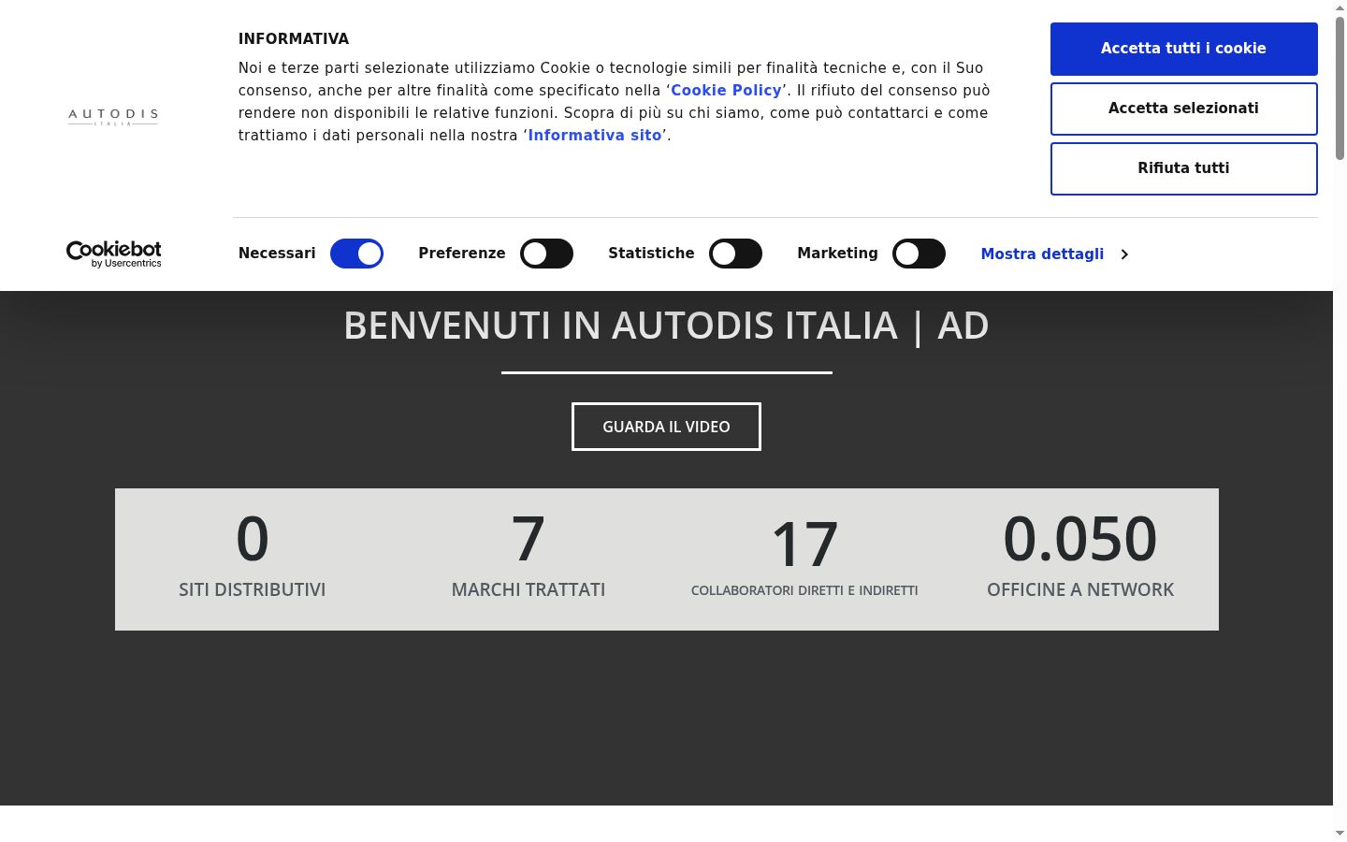Click the scrollbar up arrow
Image resolution: width=1347 pixels, height=842 pixels.
1340,7
